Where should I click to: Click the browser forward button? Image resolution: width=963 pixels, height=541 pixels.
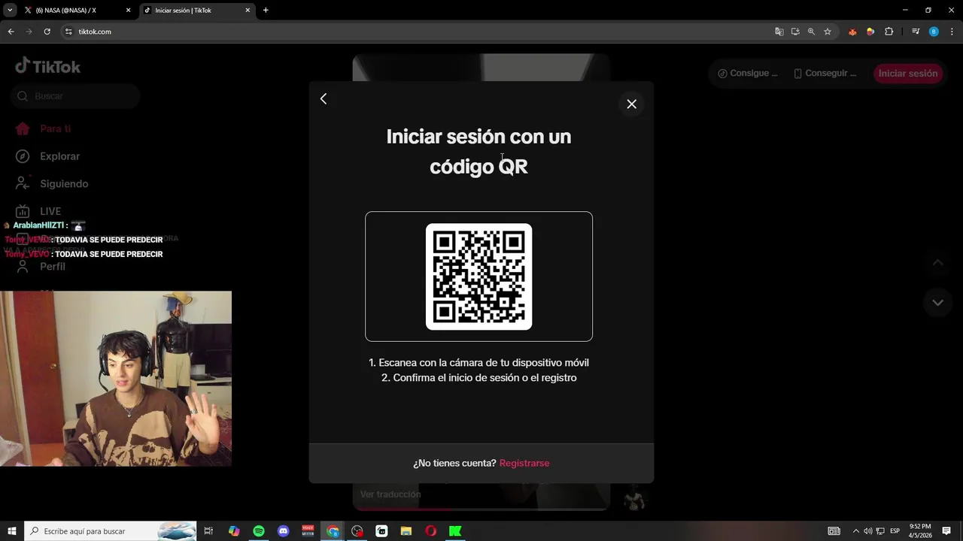point(29,32)
